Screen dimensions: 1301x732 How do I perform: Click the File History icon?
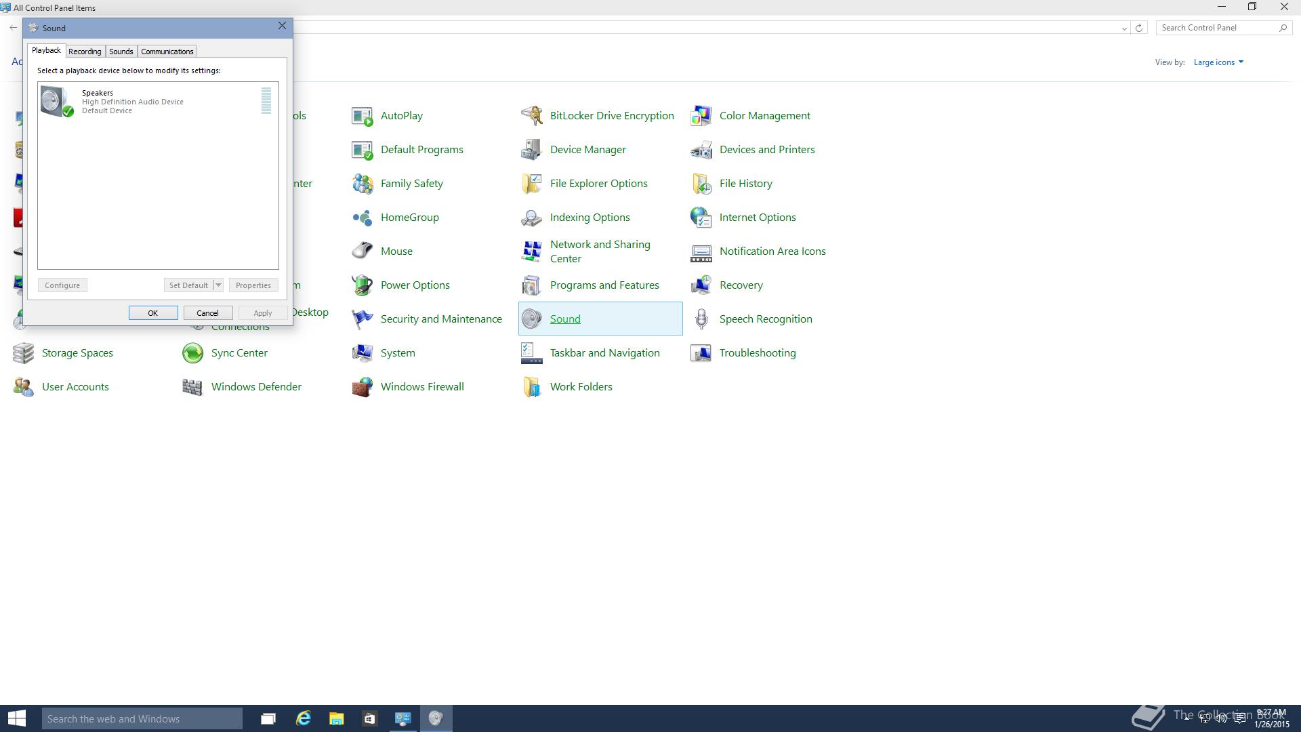coord(701,184)
